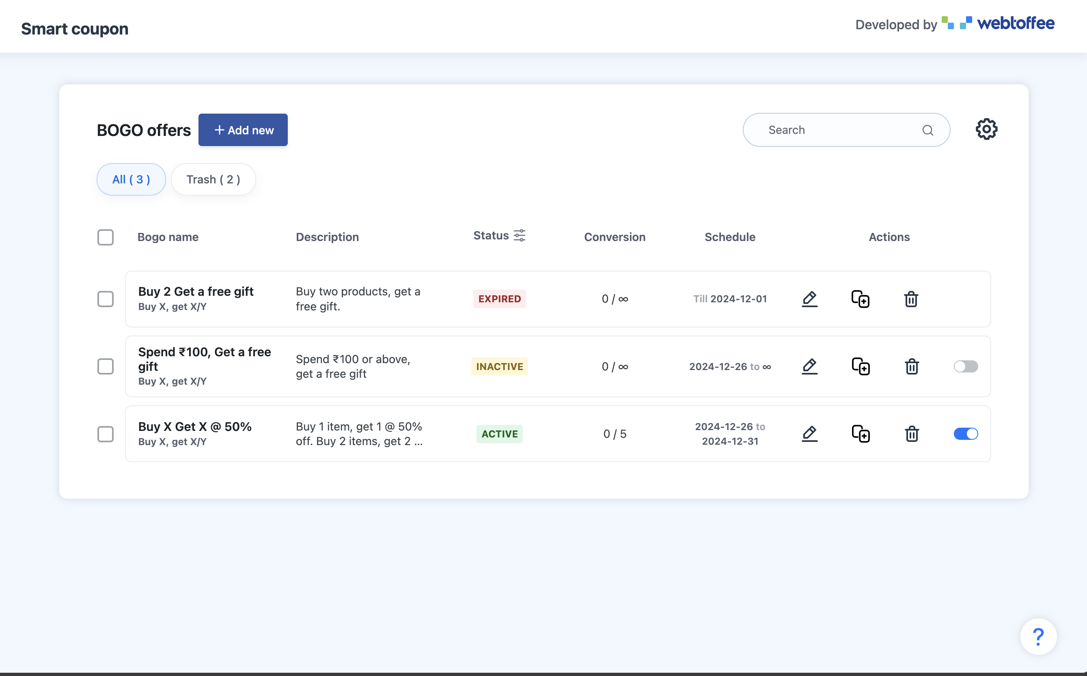Duplicate the Buy X Get X @ 50% offer
This screenshot has height=676, width=1087.
coord(860,434)
